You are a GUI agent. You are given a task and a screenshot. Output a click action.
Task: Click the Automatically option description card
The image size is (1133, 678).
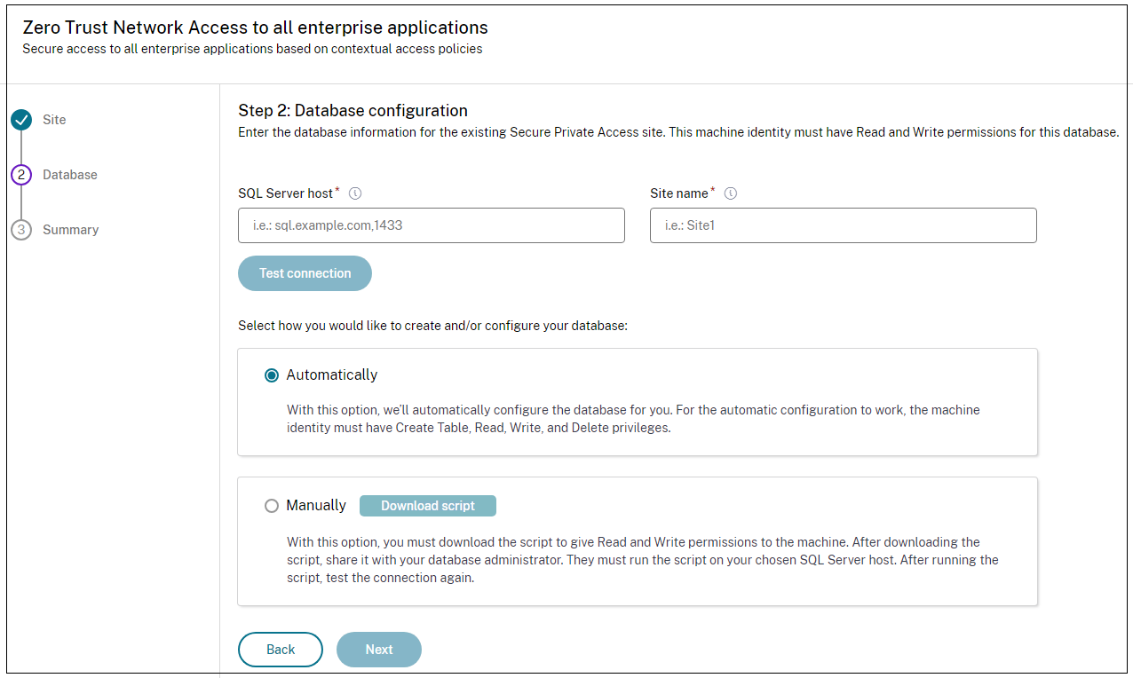637,419
